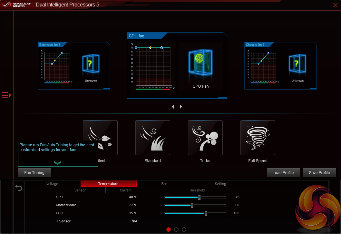Click the CPU sensor row label
The width and height of the screenshot is (341, 234).
click(x=59, y=197)
